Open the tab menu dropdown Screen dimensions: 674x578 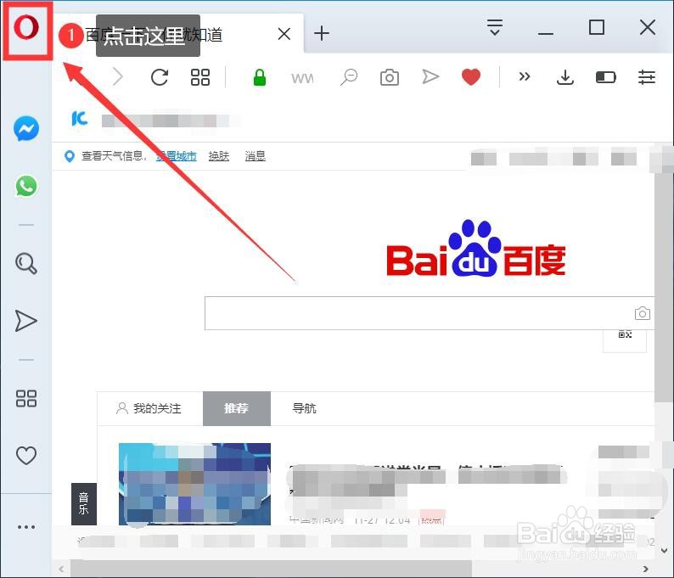pyautogui.click(x=495, y=27)
